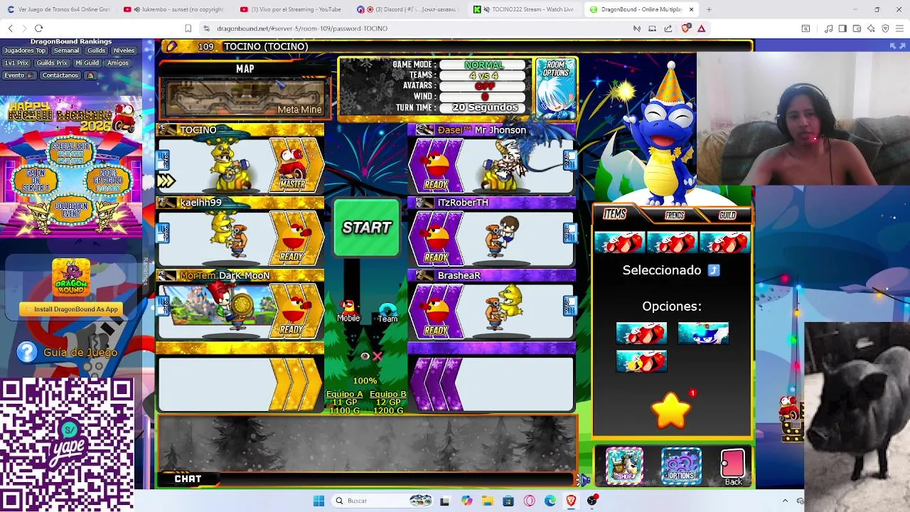Switch to the Guild tab
The height and width of the screenshot is (512, 910).
point(727,215)
